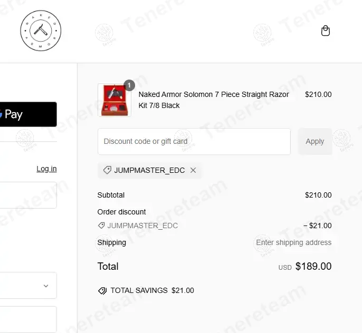Remove the JUMPMASTER_EDC discount code
Viewport: 362px width, 333px height.
[193, 170]
